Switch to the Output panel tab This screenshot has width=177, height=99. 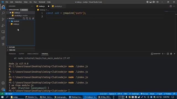(22, 54)
